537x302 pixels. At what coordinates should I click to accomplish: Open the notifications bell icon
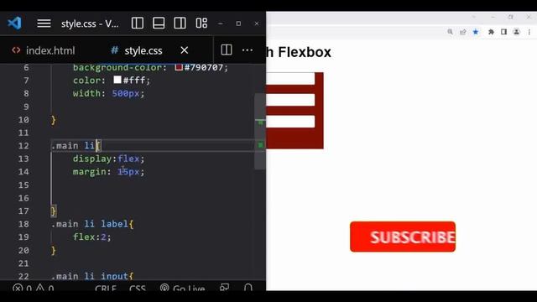pos(248,288)
